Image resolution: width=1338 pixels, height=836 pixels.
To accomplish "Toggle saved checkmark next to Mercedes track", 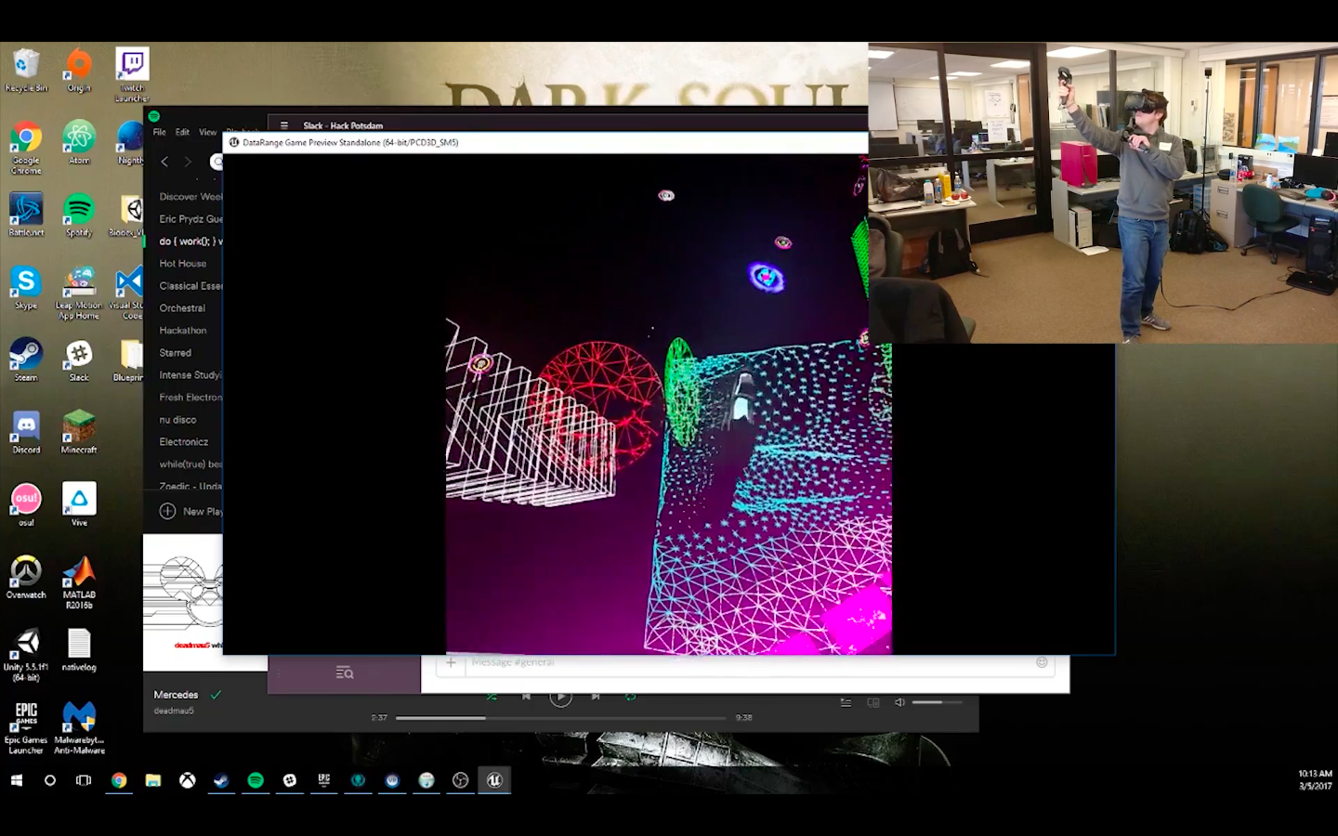I will [216, 695].
